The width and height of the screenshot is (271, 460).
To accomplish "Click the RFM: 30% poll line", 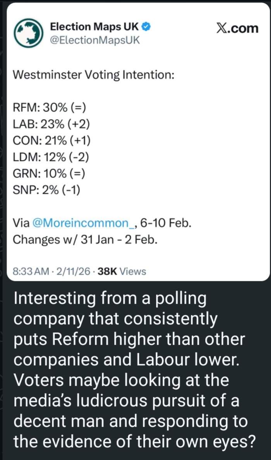I will (49, 108).
